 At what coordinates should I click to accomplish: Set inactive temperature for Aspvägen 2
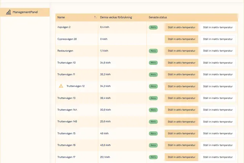click(x=218, y=27)
